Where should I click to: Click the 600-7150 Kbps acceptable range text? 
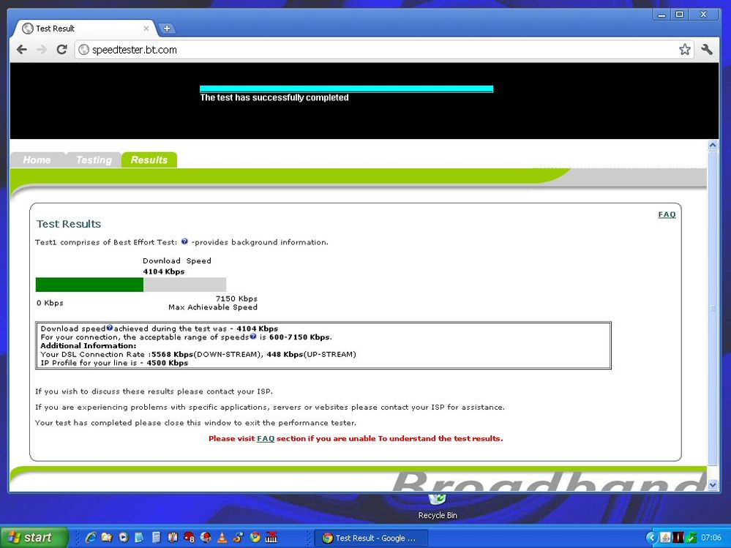pyautogui.click(x=300, y=337)
